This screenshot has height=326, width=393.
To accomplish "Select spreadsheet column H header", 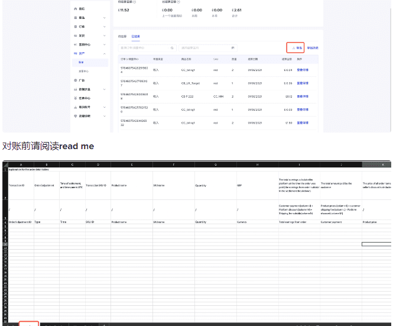I will [x=258, y=164].
